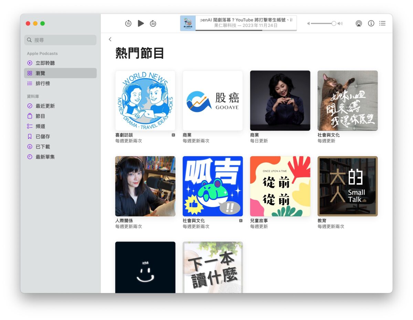Click the 熱門節目 heading
Image resolution: width=413 pixels, height=320 pixels.
coord(140,54)
